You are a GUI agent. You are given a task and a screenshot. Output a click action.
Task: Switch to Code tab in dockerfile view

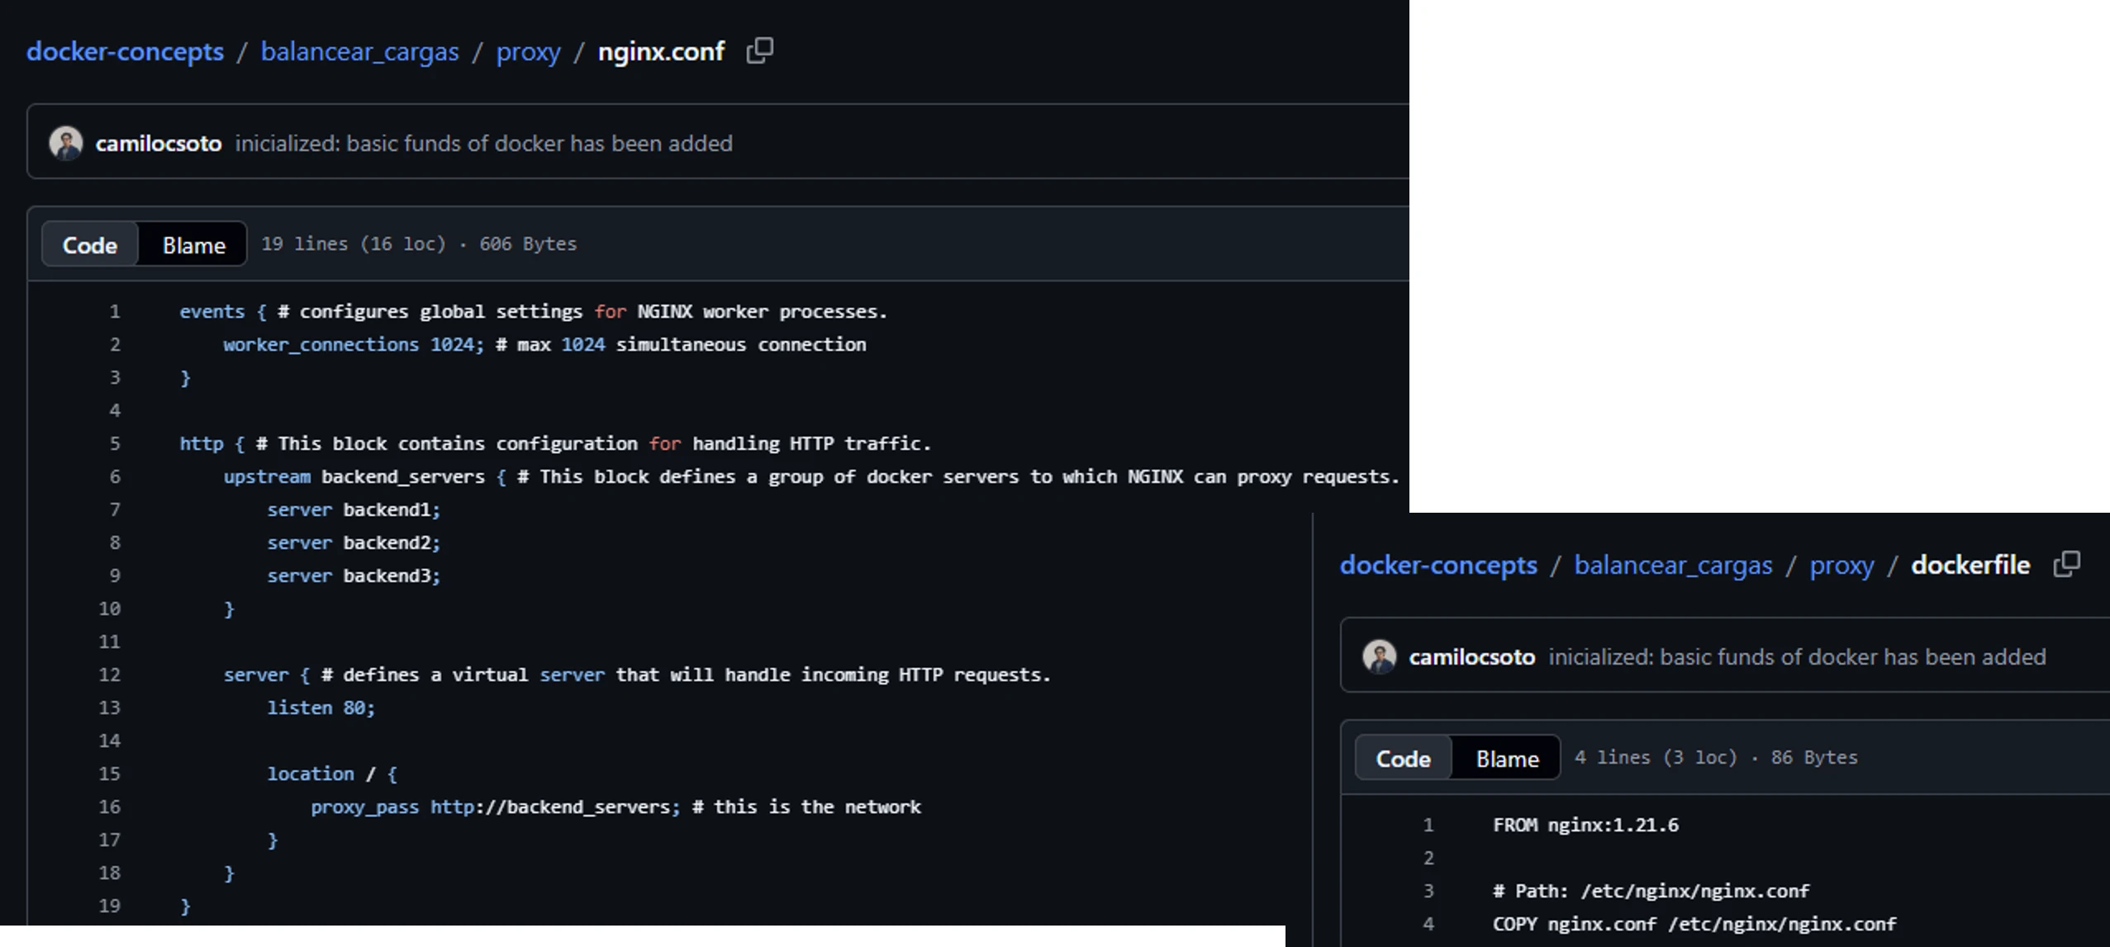[x=1403, y=758]
